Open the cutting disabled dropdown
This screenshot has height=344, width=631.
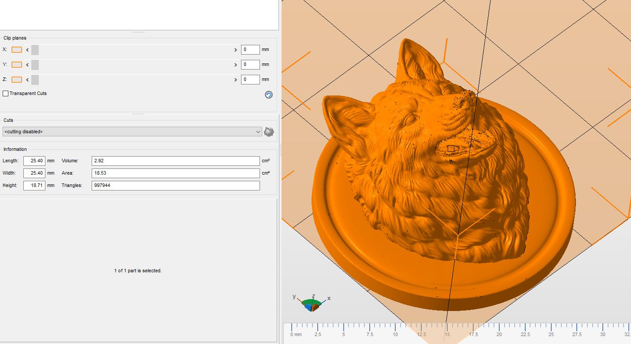point(132,132)
